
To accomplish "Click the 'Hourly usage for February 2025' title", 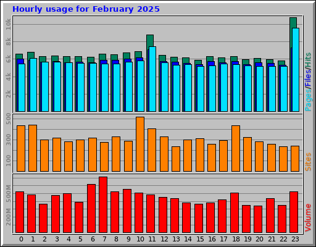I will click(x=86, y=9).
